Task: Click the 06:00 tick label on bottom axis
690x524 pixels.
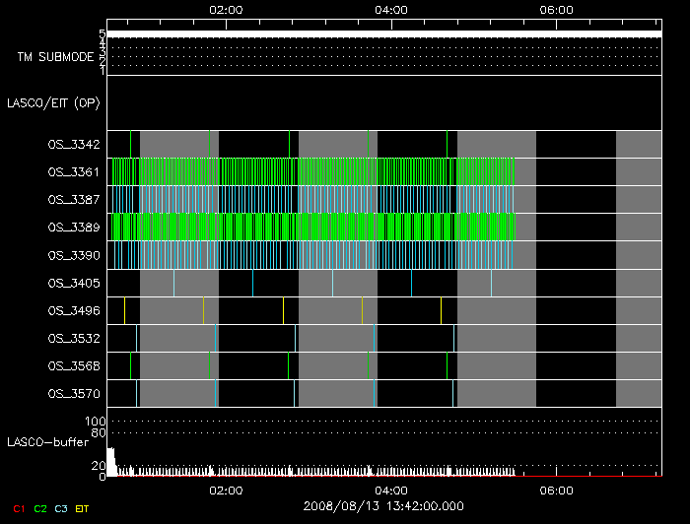Action: 558,491
